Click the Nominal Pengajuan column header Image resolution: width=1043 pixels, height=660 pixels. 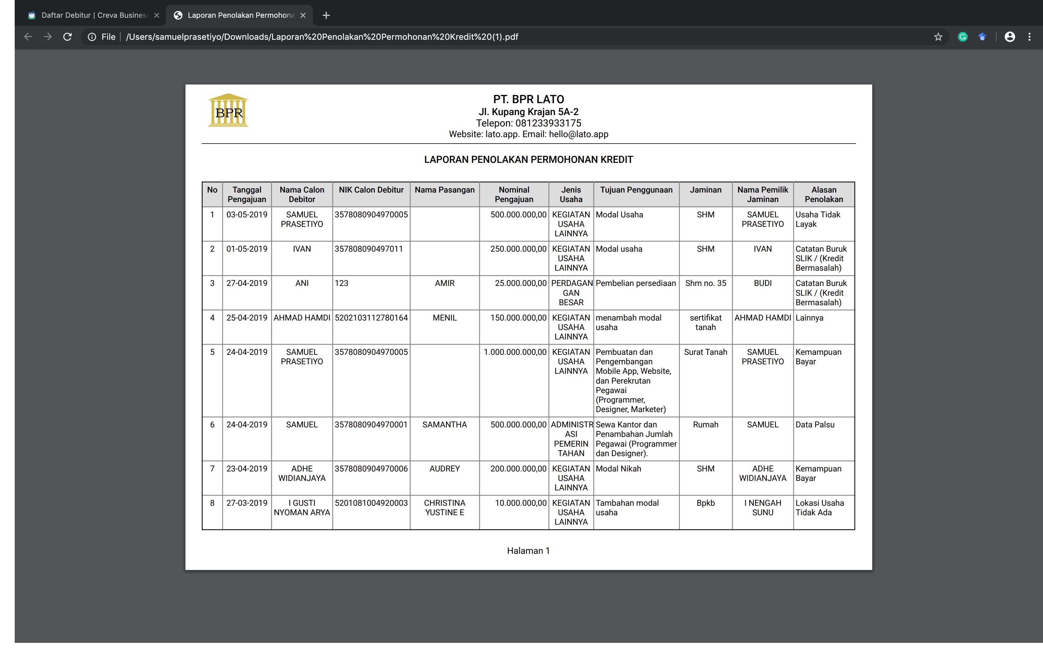(x=514, y=195)
